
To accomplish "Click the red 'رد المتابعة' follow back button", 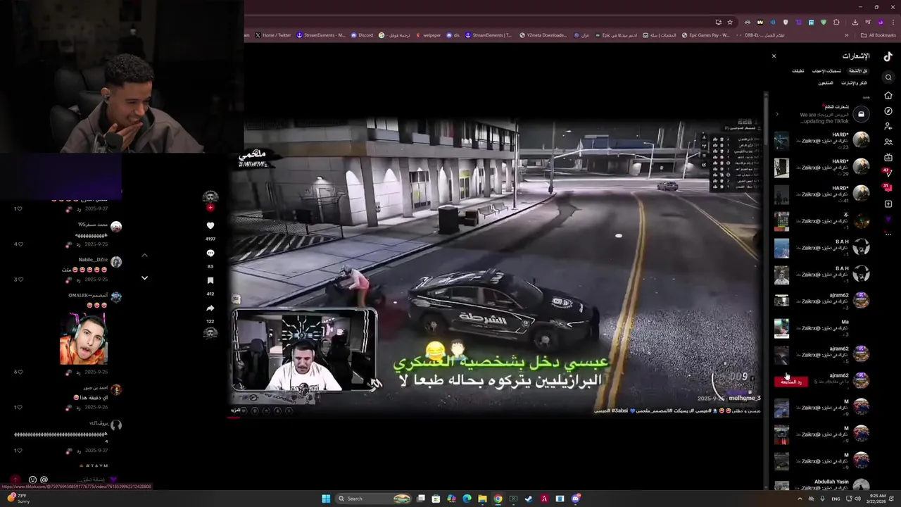I will point(791,382).
